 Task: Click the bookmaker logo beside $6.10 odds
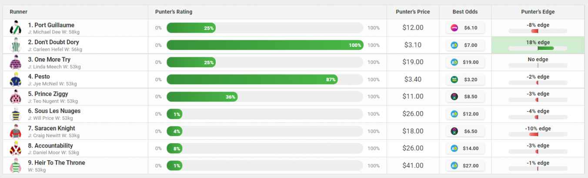point(454,28)
